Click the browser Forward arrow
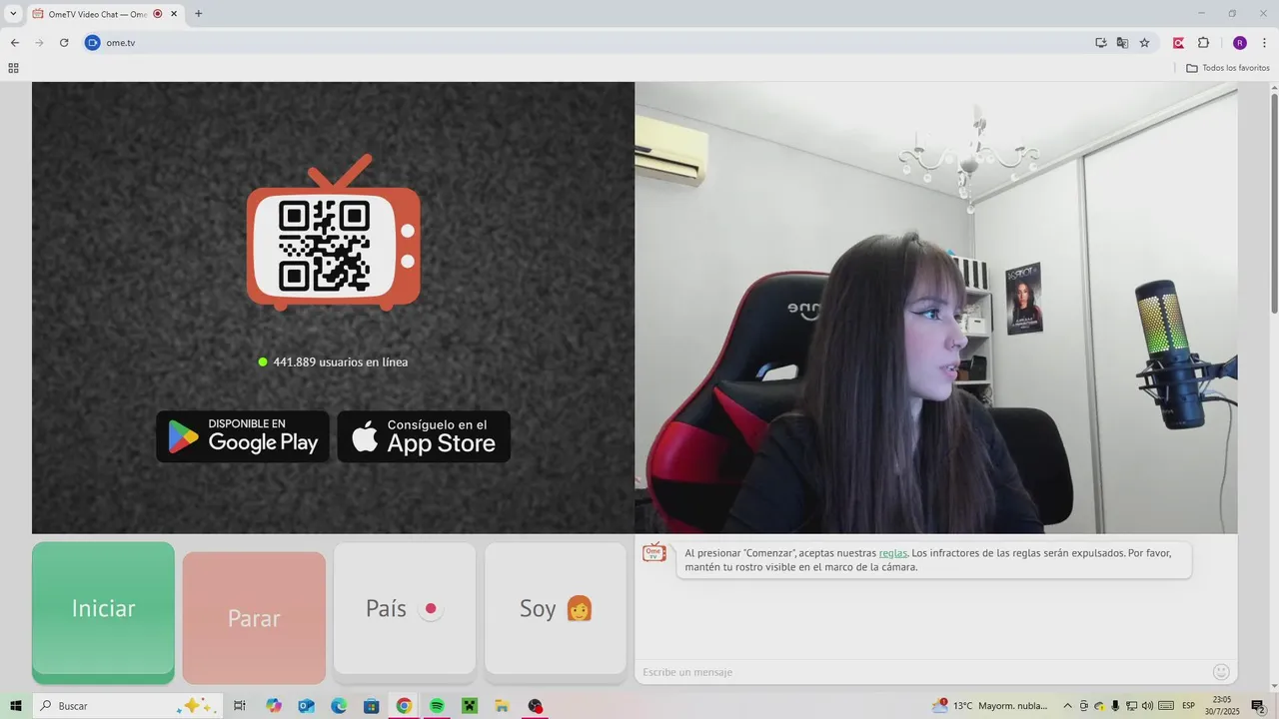Viewport: 1279px width, 719px height. (x=39, y=43)
